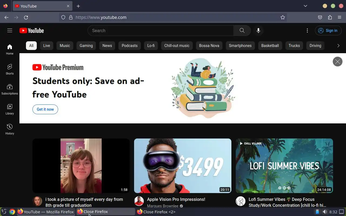Open Apple Vision Pro Impressions title link
346x216 pixels.
(176, 199)
